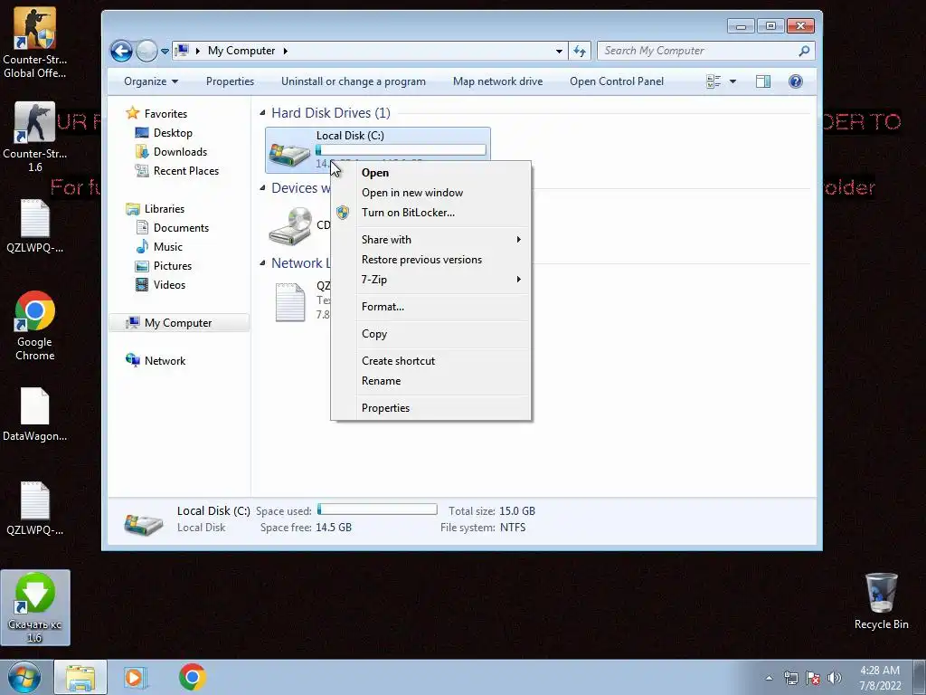Choose Create shortcut

(431, 361)
